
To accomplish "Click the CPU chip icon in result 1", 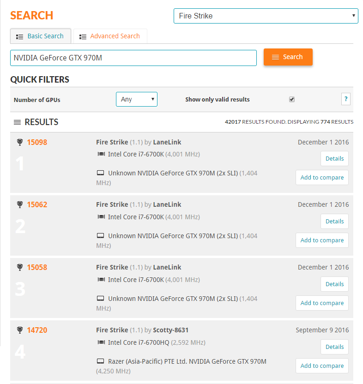I will (101, 154).
